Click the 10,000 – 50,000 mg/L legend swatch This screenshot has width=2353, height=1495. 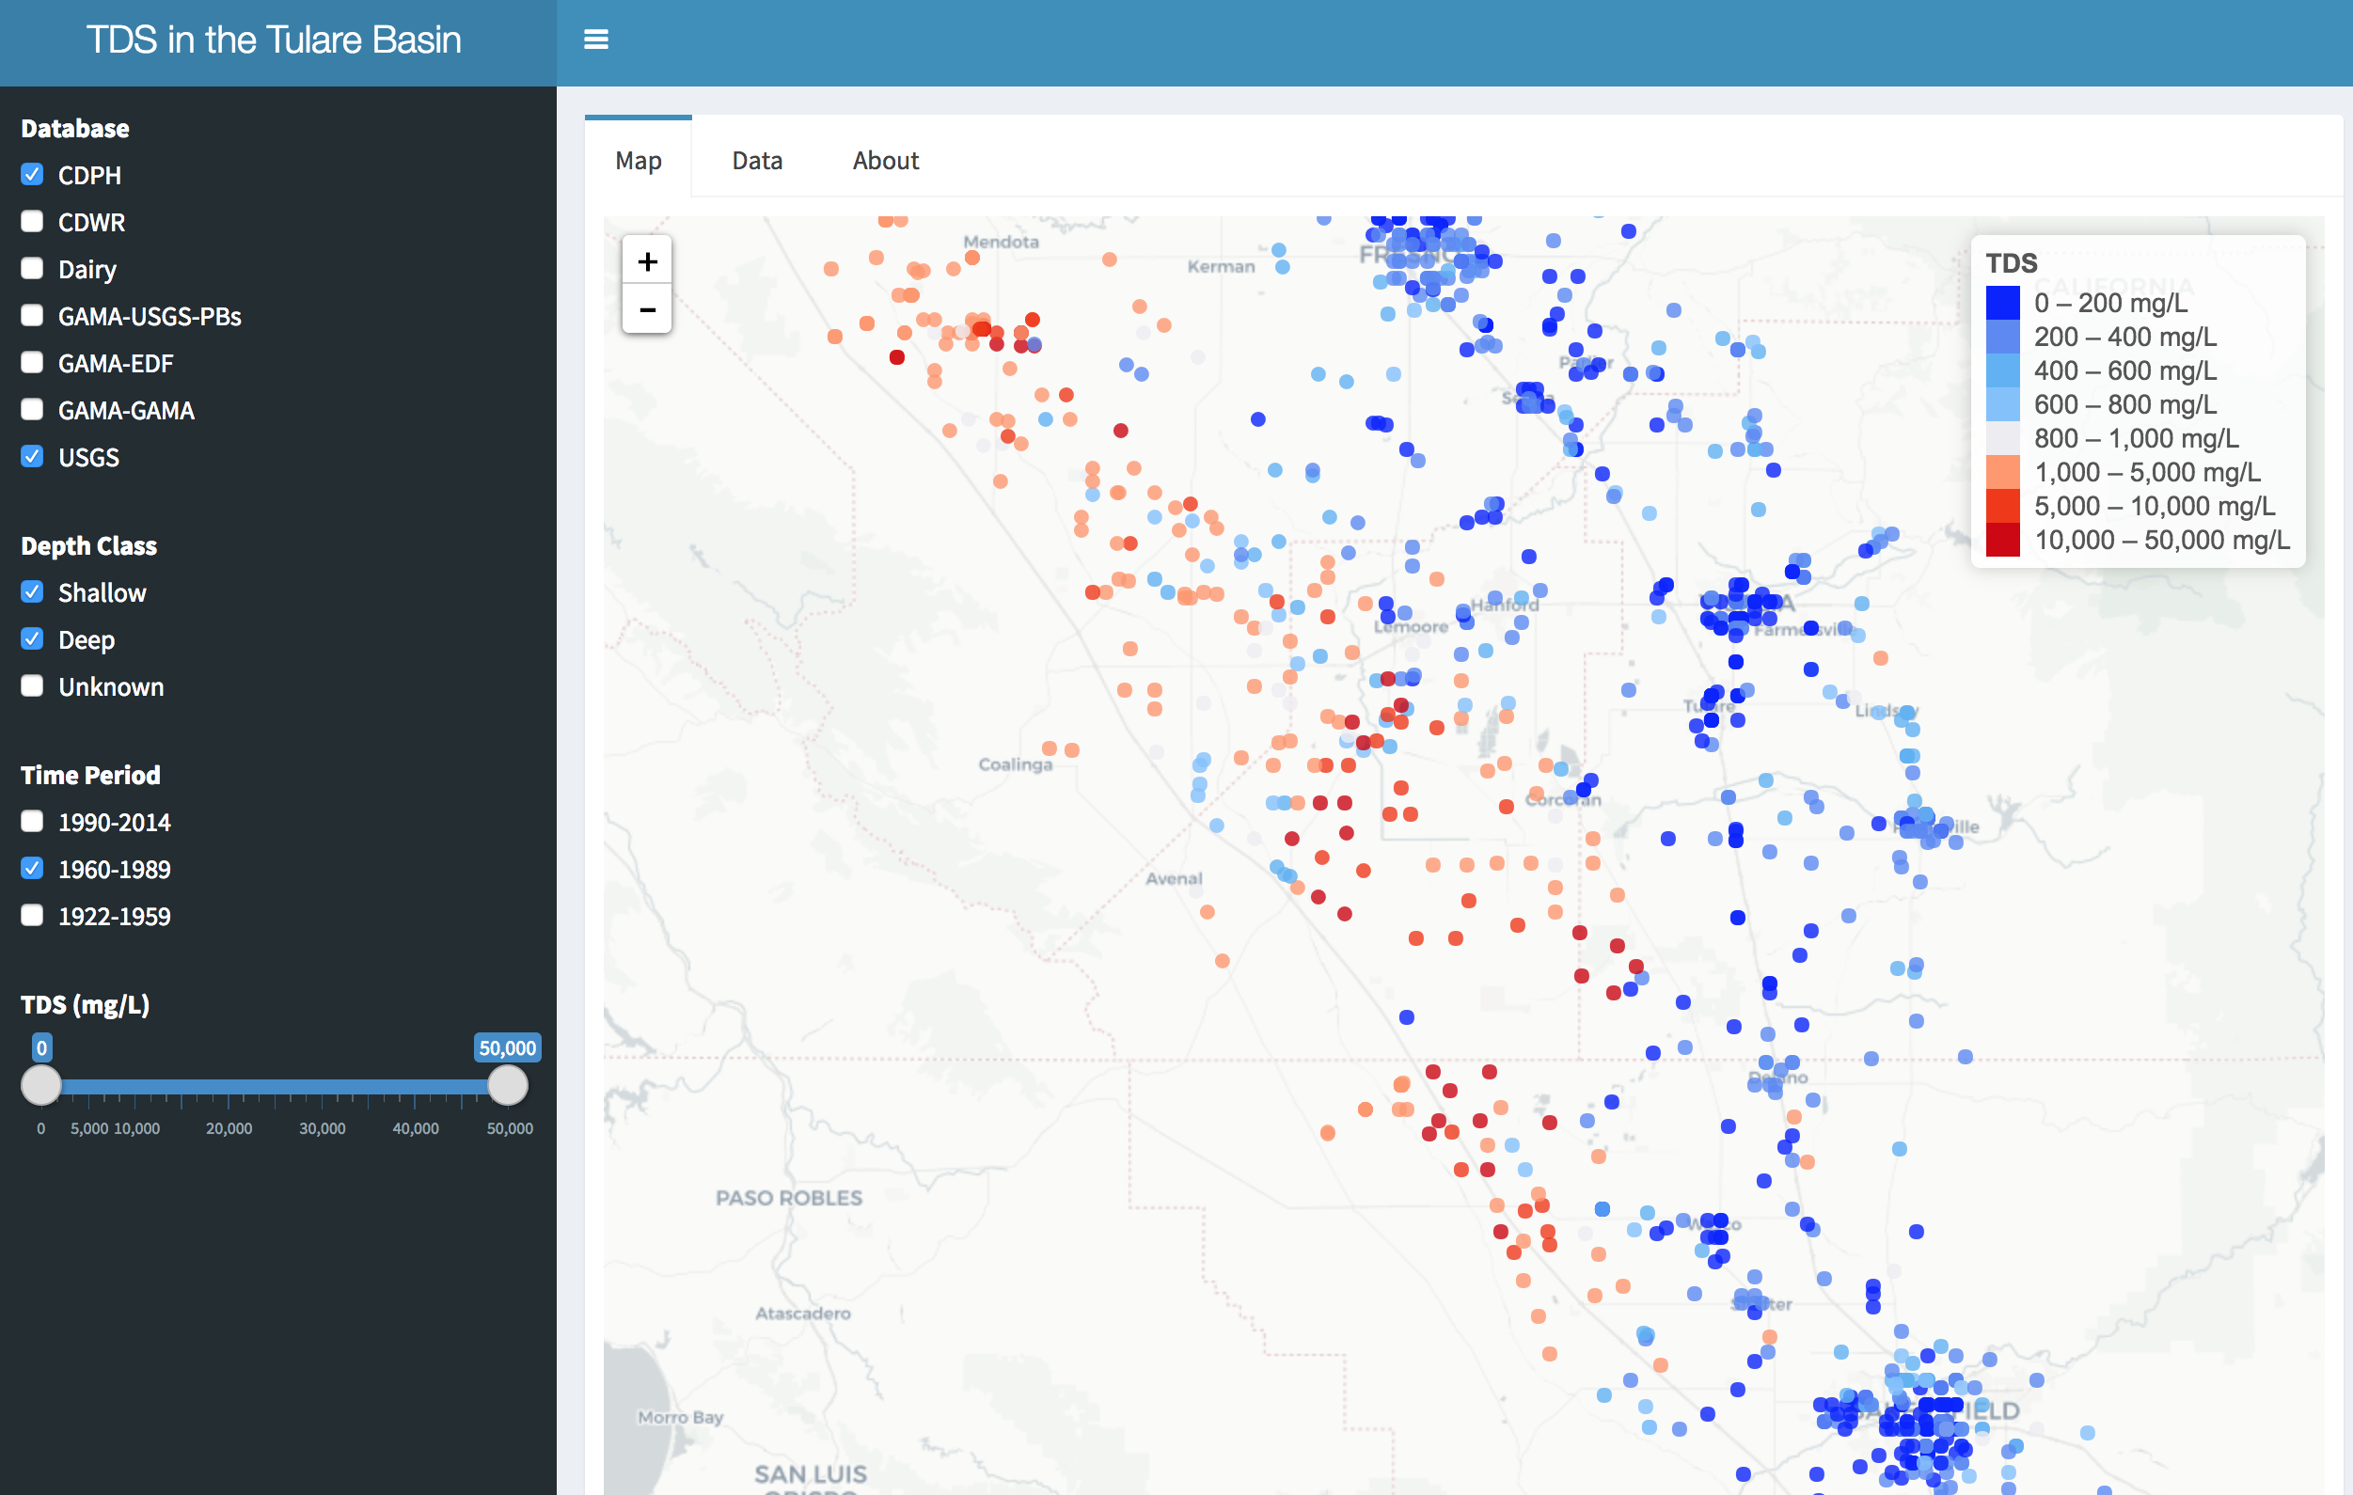coord(2001,540)
